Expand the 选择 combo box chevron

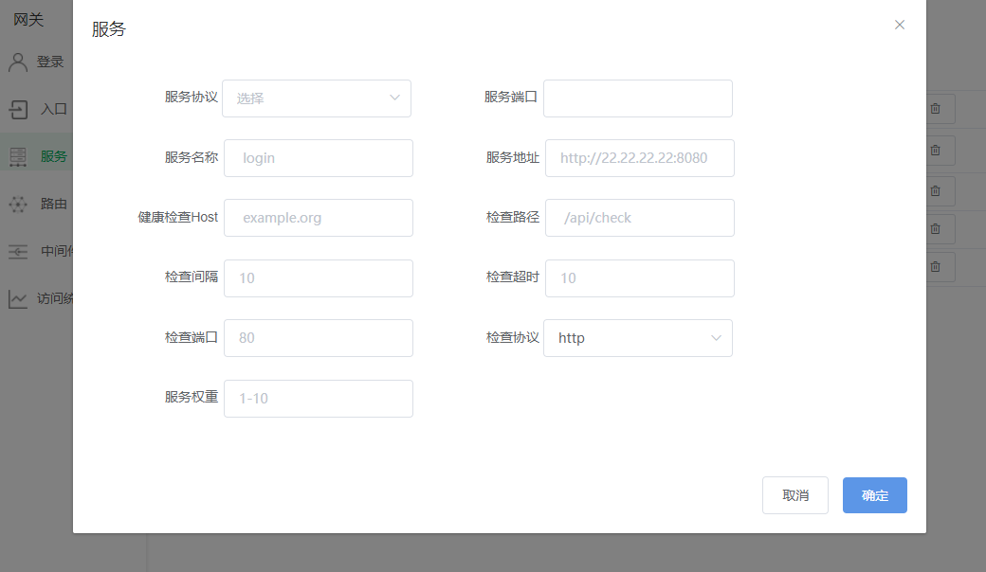[x=394, y=98]
